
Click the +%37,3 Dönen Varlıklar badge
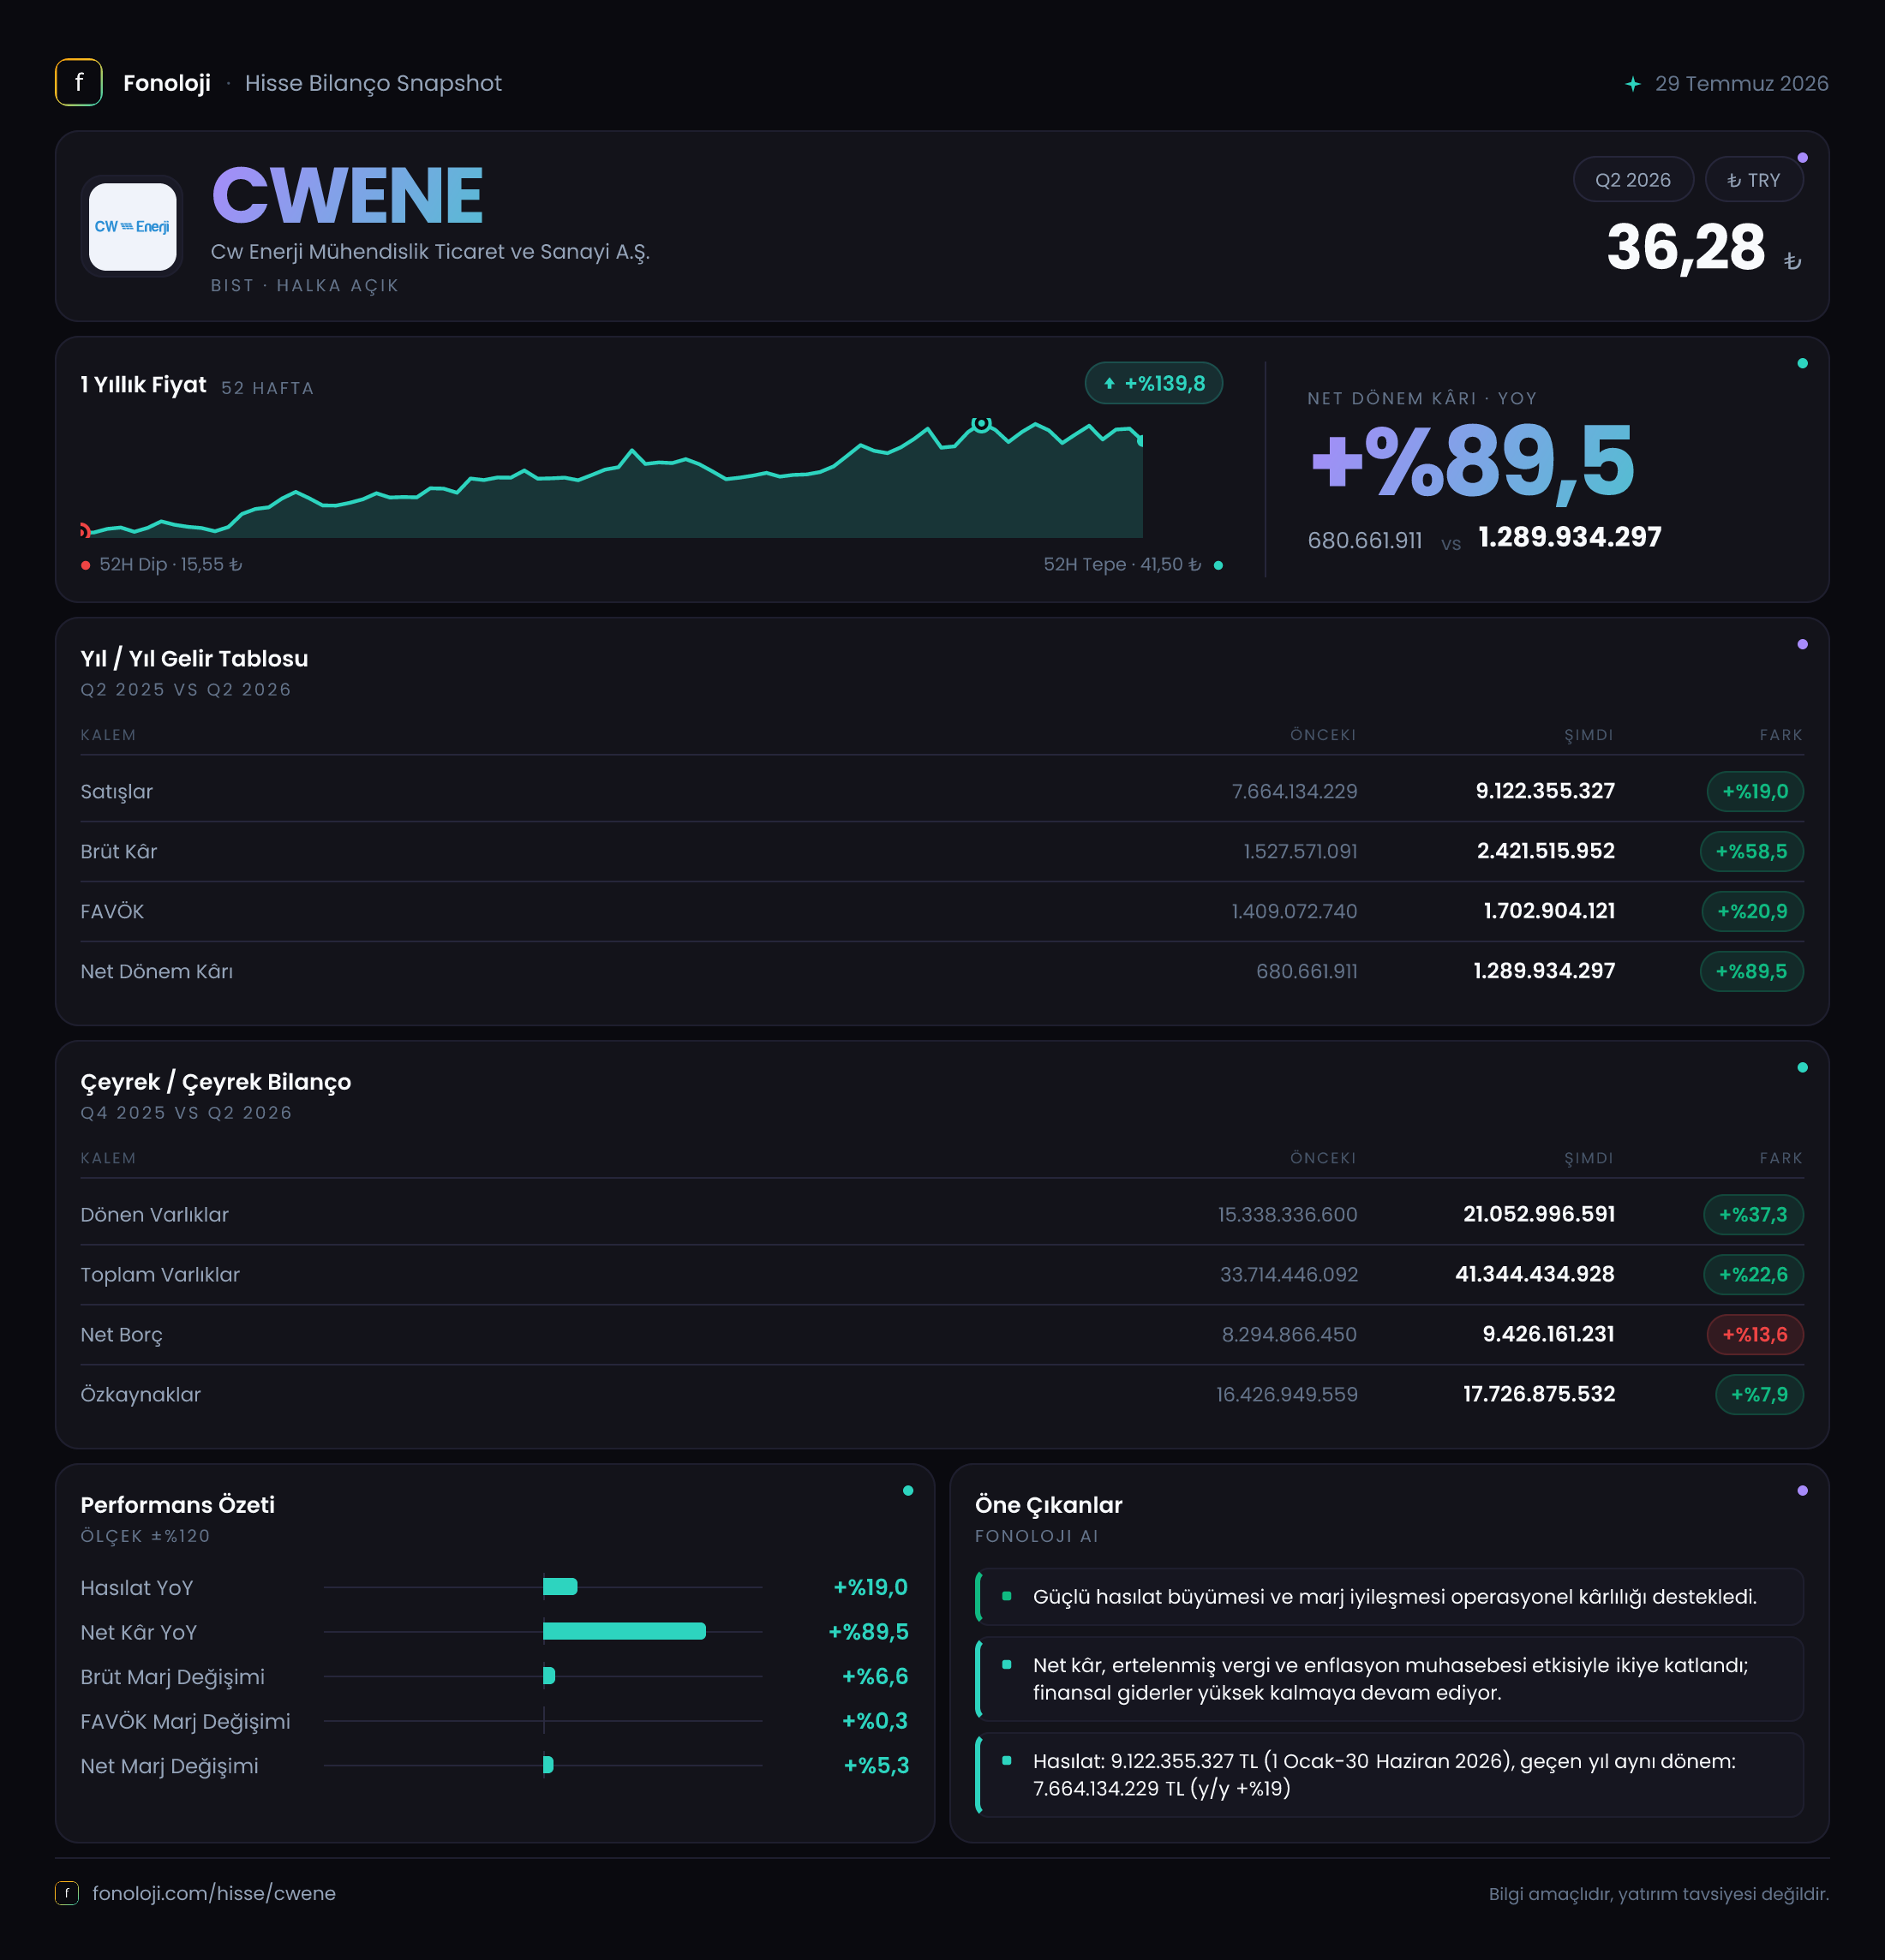tap(1754, 1214)
